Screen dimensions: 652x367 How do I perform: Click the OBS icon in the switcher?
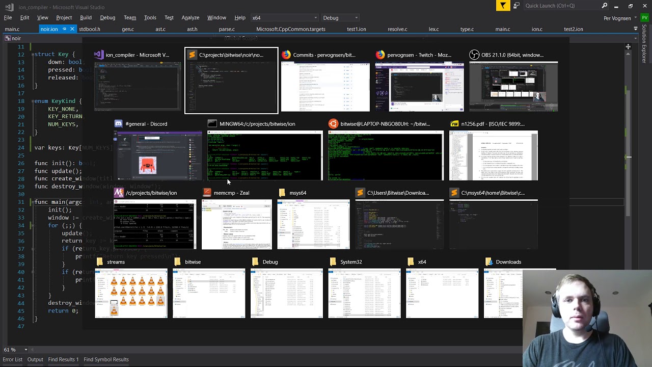click(x=474, y=55)
